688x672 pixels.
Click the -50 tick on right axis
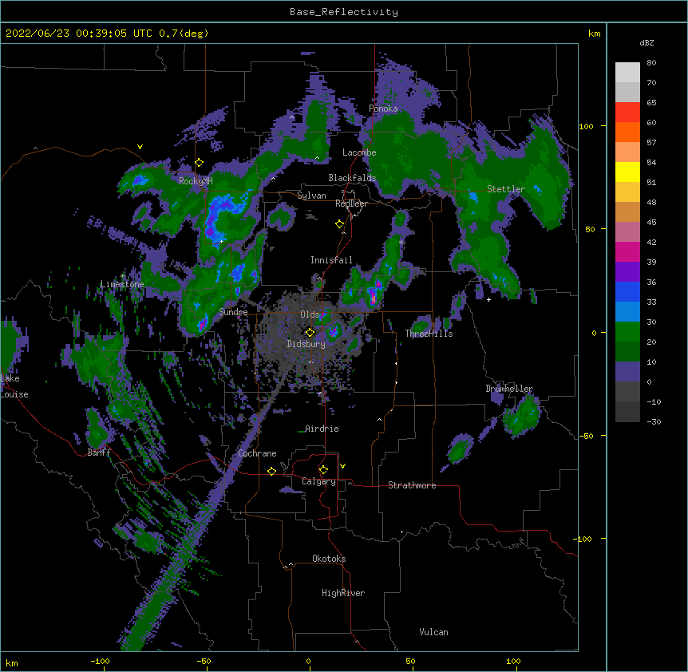586,436
